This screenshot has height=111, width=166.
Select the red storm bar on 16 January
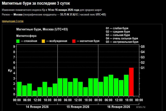click(x=131, y=81)
